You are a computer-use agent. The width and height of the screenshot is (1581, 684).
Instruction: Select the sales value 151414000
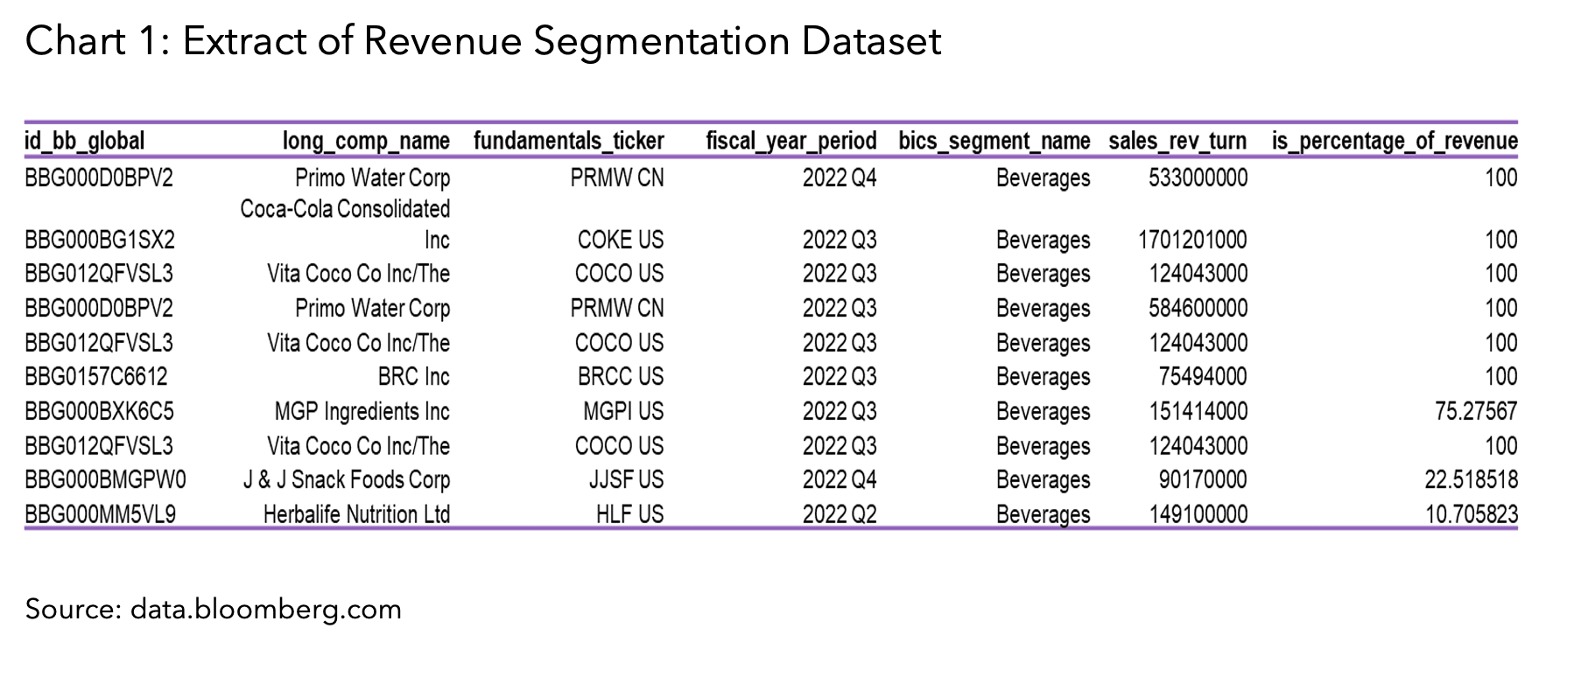1198,411
